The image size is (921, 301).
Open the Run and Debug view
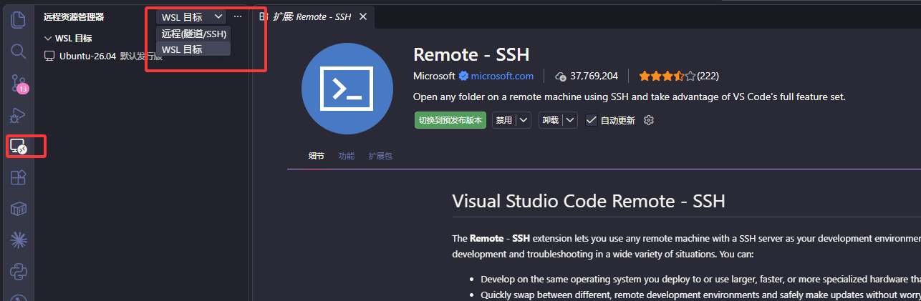tap(19, 115)
